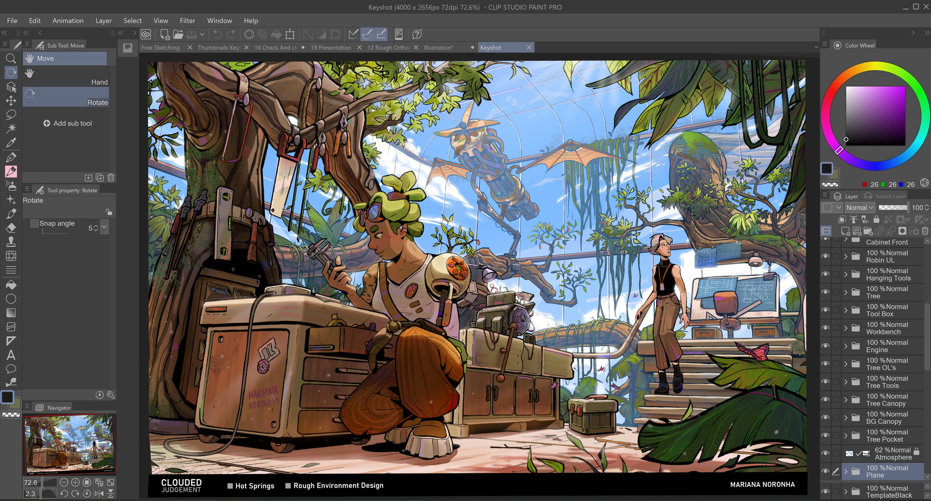Select the Eraser tool

click(11, 228)
